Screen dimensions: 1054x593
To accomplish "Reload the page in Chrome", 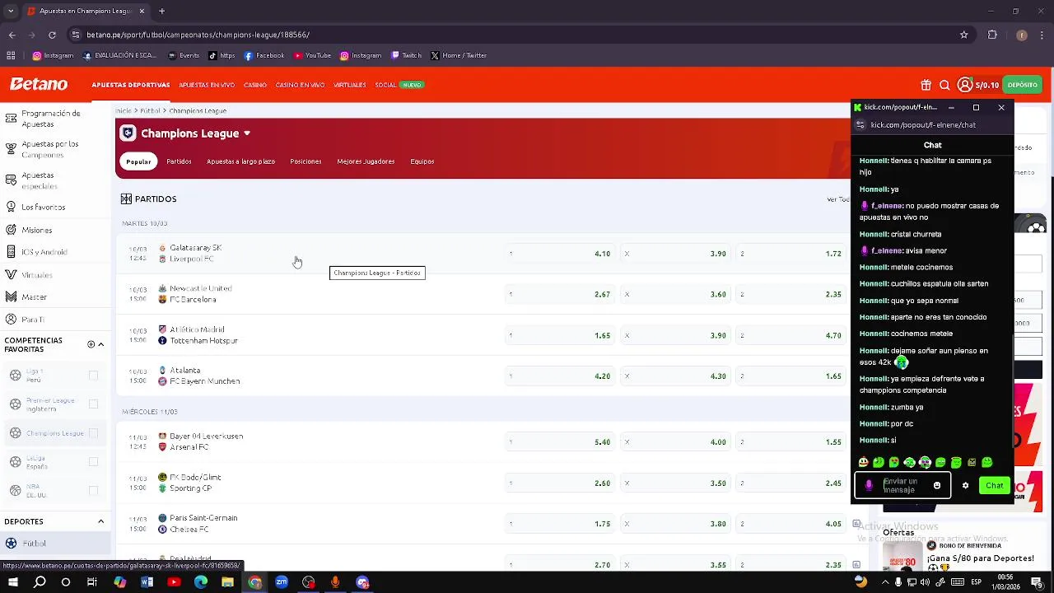I will coord(52,35).
